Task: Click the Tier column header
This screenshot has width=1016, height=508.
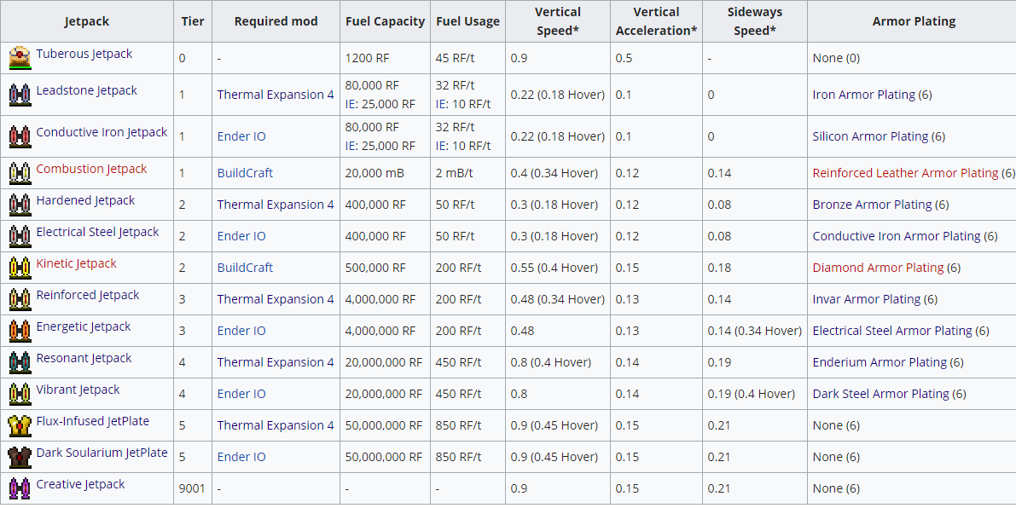Action: (x=193, y=21)
